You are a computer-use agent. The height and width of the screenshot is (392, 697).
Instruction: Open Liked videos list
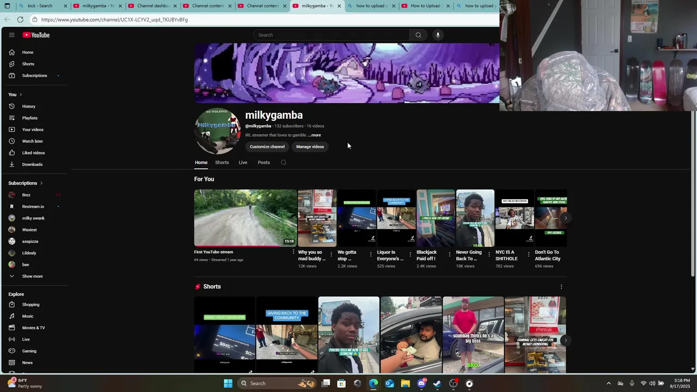pyautogui.click(x=34, y=153)
